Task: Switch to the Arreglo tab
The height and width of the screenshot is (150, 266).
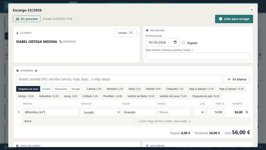Action: click(76, 89)
